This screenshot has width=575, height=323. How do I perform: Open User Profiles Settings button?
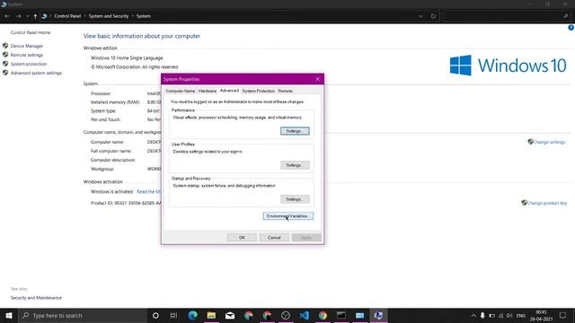tap(295, 165)
